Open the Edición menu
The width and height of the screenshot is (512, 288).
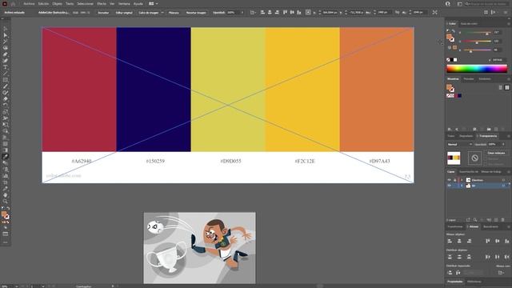(43, 3)
